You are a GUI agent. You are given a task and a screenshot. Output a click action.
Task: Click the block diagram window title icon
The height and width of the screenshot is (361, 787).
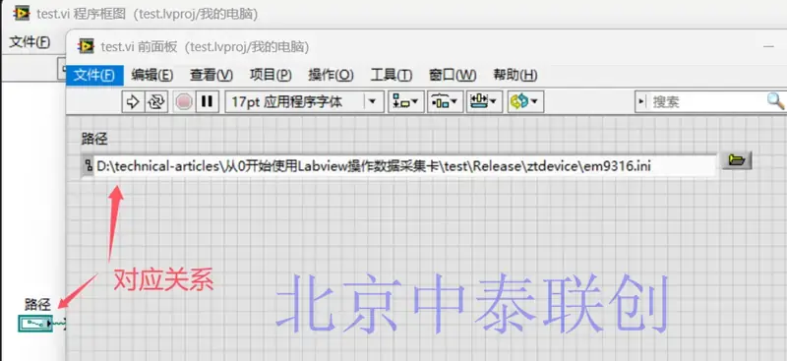[22, 14]
